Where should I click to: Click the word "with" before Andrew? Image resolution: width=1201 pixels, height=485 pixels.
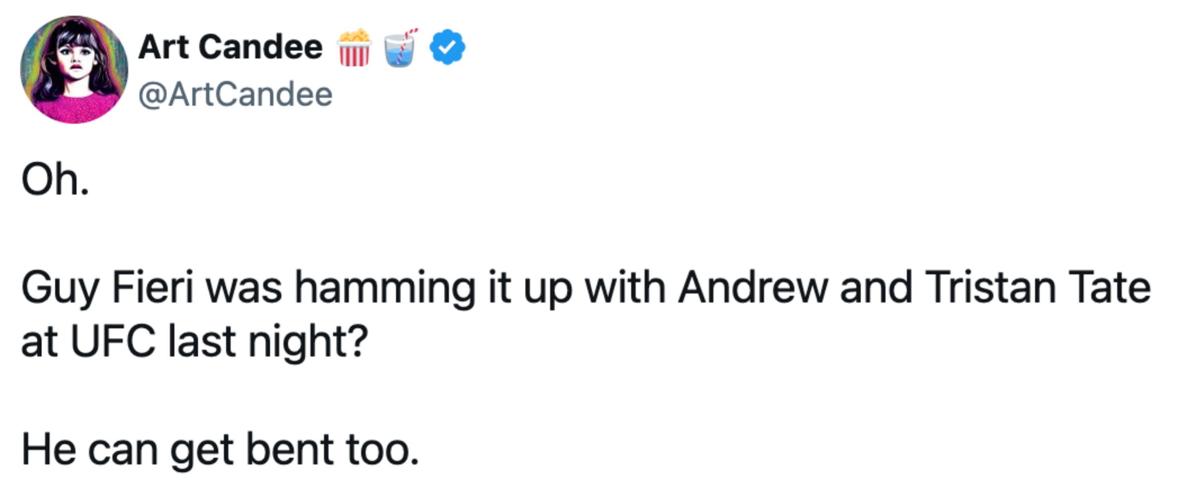point(625,287)
